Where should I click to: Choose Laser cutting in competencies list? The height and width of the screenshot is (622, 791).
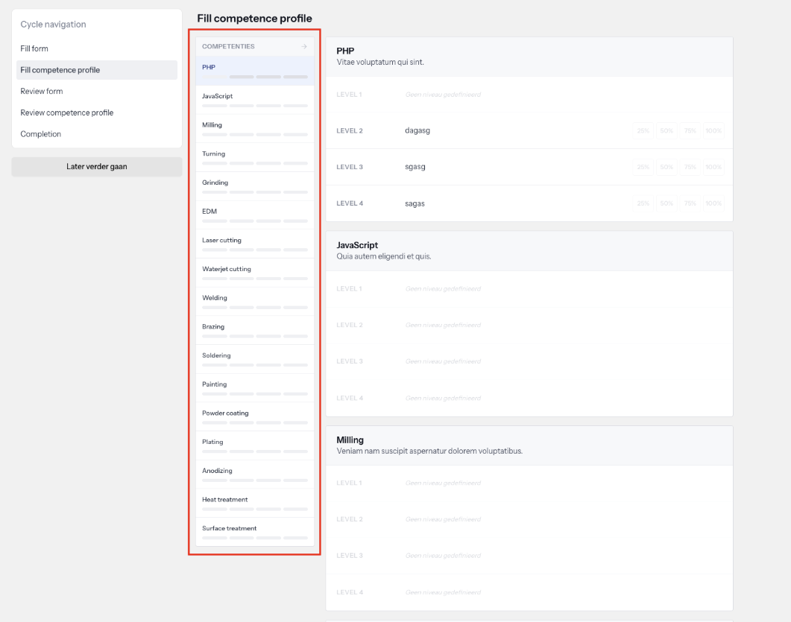tap(255, 244)
